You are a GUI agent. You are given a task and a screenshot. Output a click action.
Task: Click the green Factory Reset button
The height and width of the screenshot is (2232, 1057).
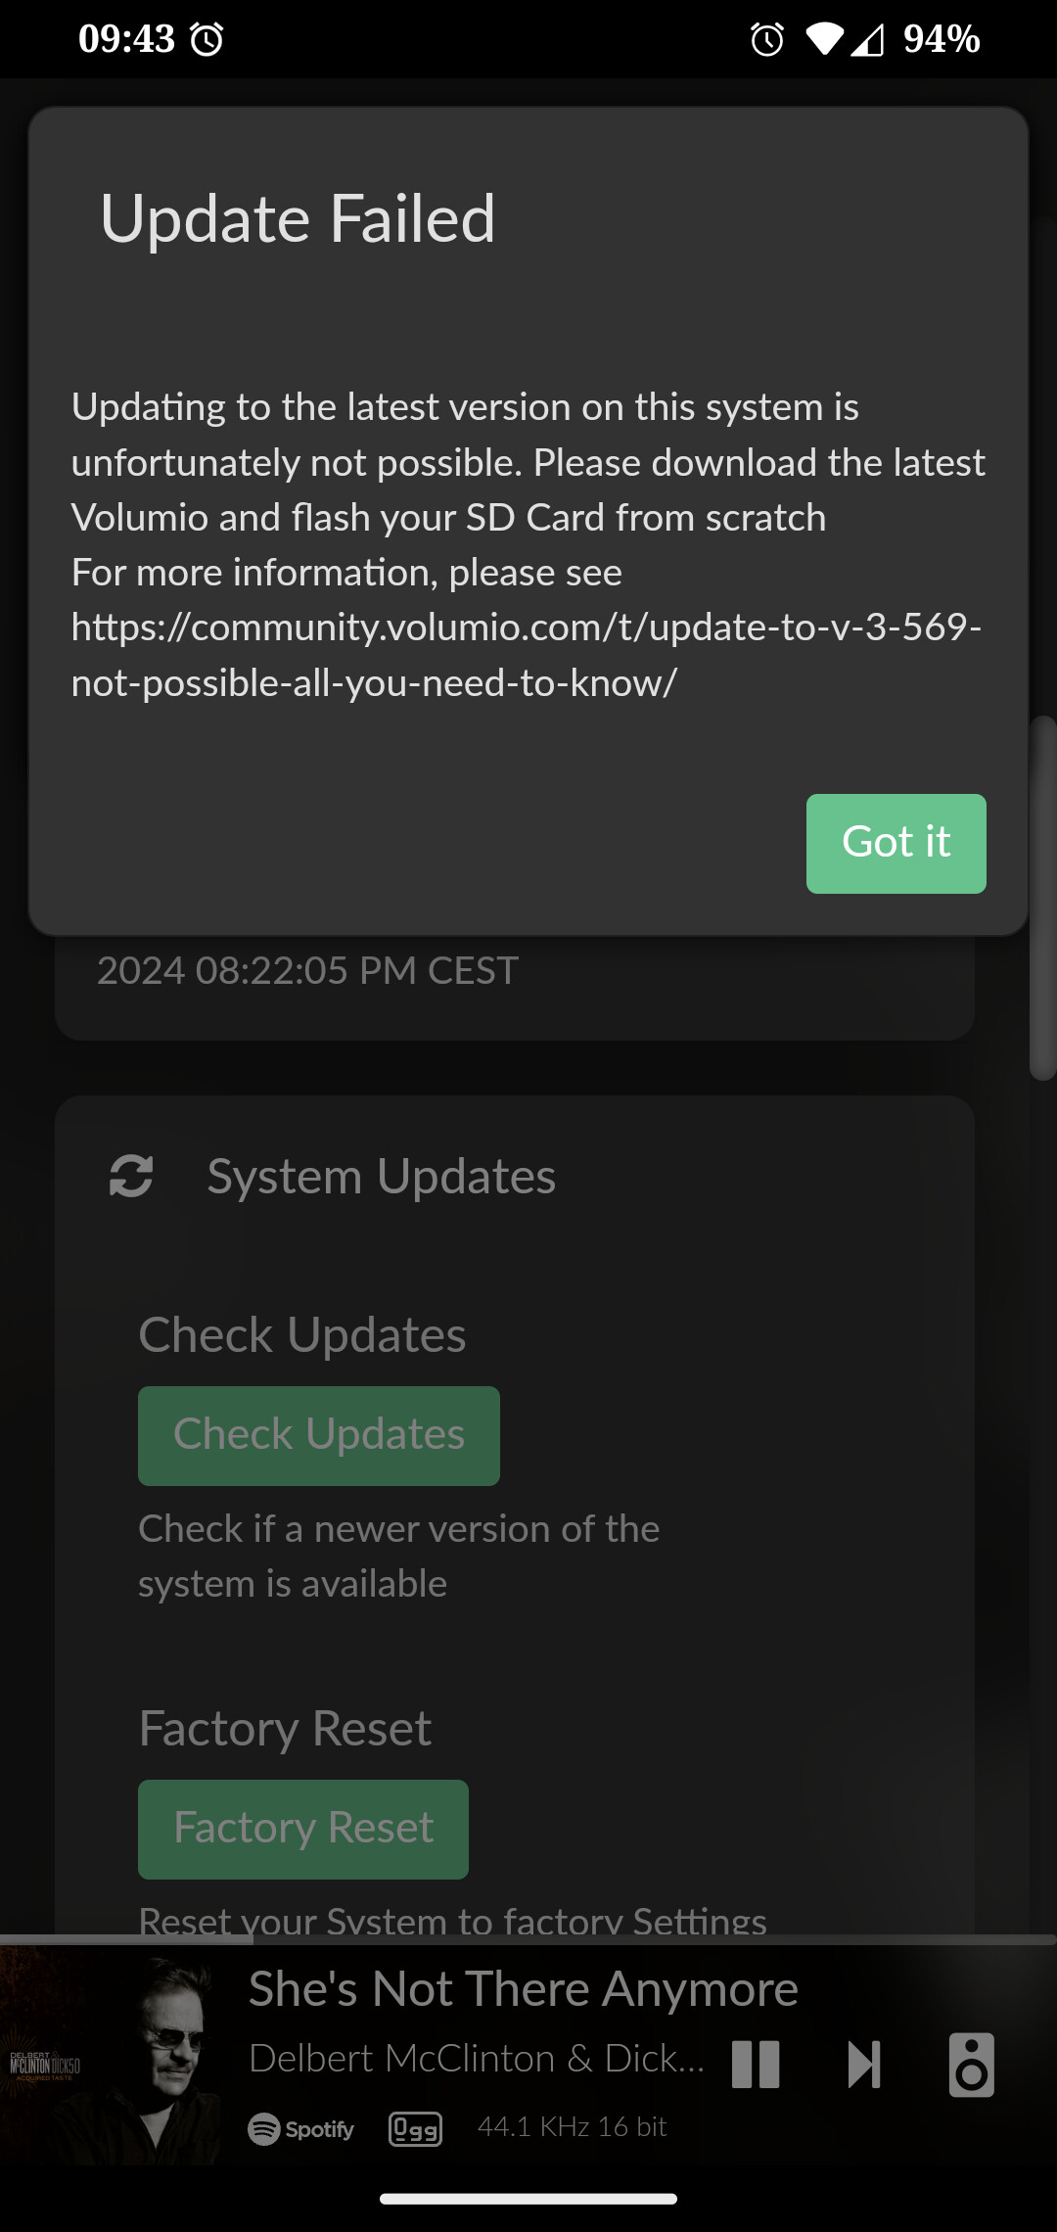[303, 1829]
